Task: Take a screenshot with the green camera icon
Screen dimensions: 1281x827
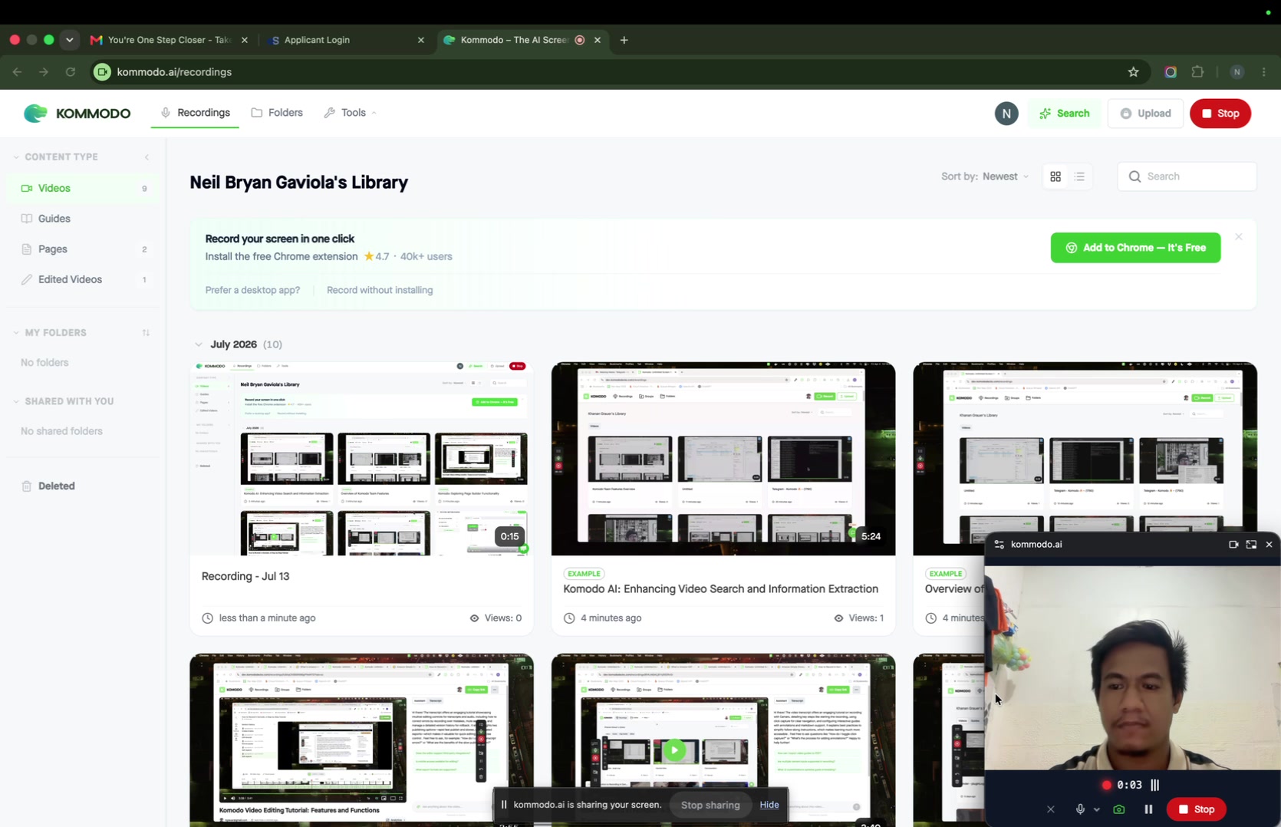Action: pyautogui.click(x=1119, y=809)
